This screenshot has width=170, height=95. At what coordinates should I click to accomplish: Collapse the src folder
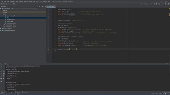pyautogui.click(x=2, y=14)
